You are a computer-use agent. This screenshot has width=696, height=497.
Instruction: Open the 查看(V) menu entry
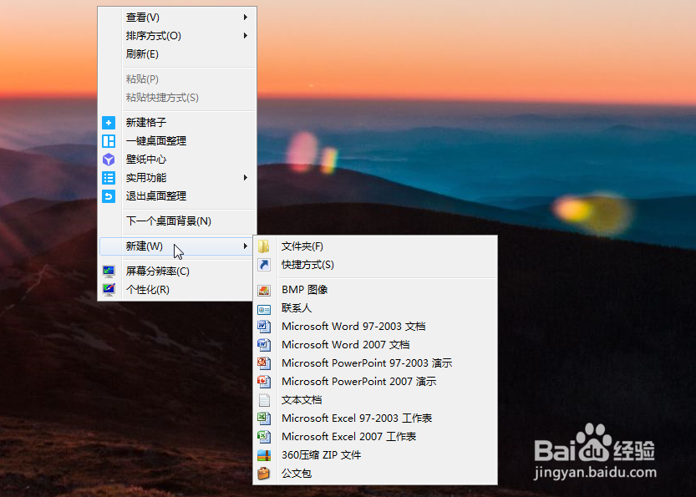tap(177, 18)
